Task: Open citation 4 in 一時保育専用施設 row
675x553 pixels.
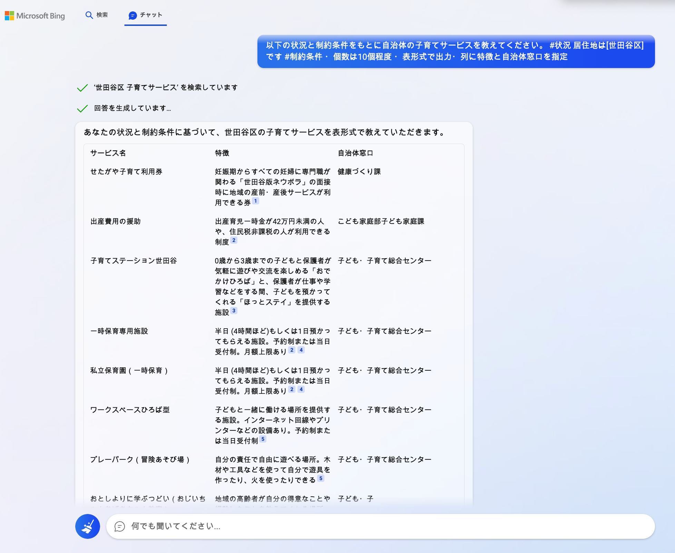Action: click(x=301, y=350)
